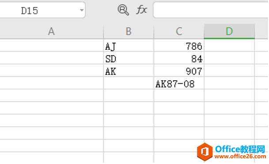Click the orange Office logo icon
269x164 pixels.
pyautogui.click(x=205, y=152)
